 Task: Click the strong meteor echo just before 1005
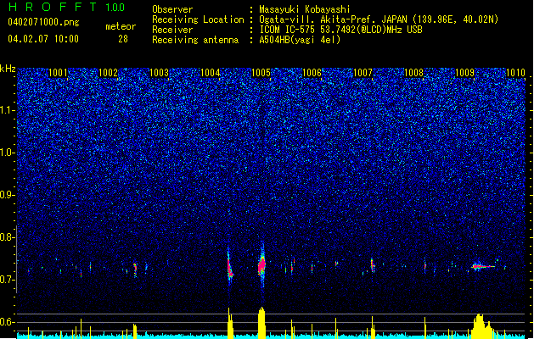point(261,265)
